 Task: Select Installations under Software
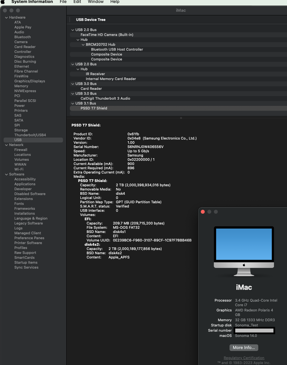pyautogui.click(x=24, y=213)
